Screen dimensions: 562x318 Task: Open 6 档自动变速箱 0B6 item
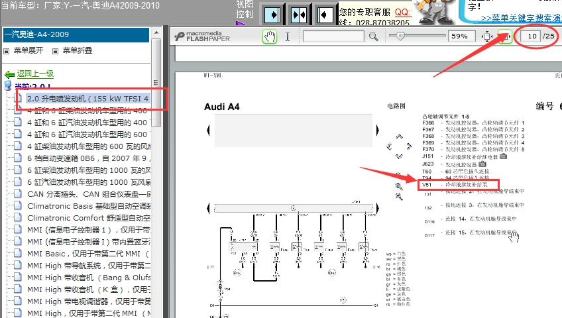tap(89, 158)
